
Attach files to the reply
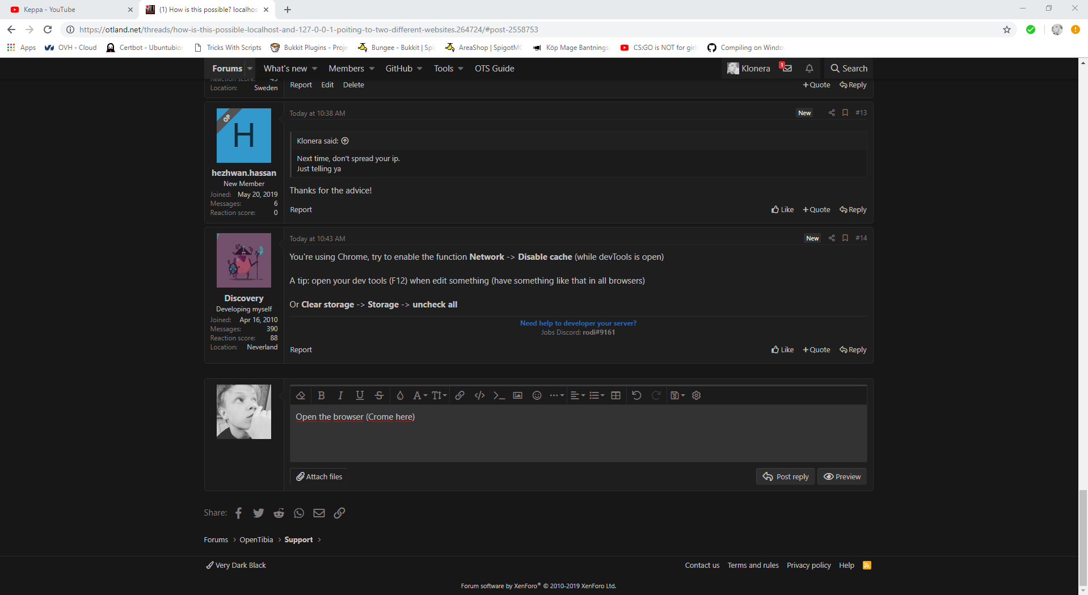coord(319,476)
